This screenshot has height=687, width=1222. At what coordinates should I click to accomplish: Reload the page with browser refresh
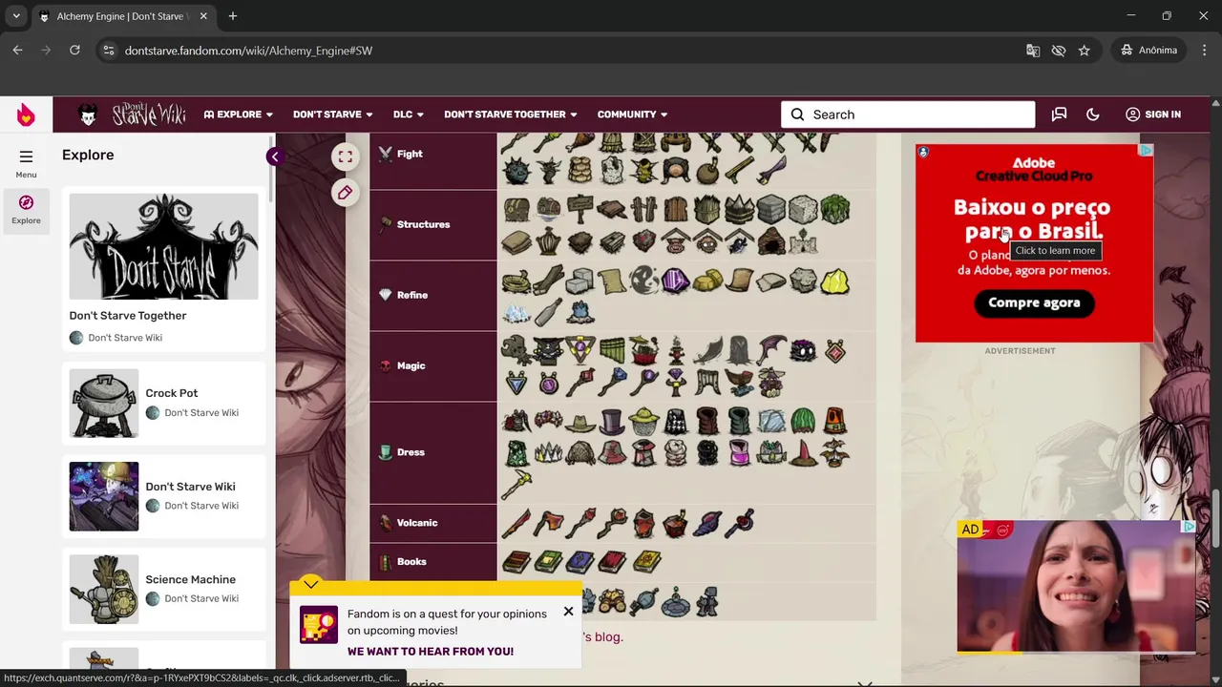coord(74,50)
